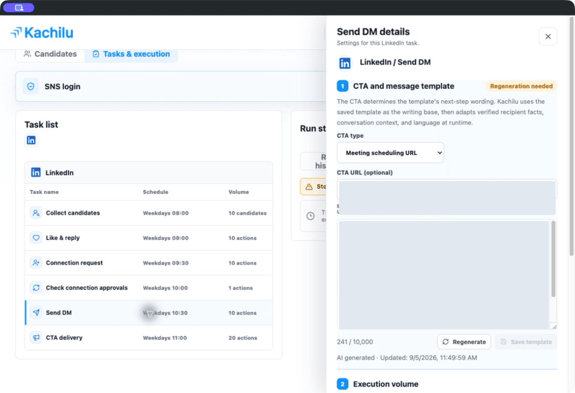The height and width of the screenshot is (393, 575).
Task: Open the CTA type dropdown
Action: point(390,152)
